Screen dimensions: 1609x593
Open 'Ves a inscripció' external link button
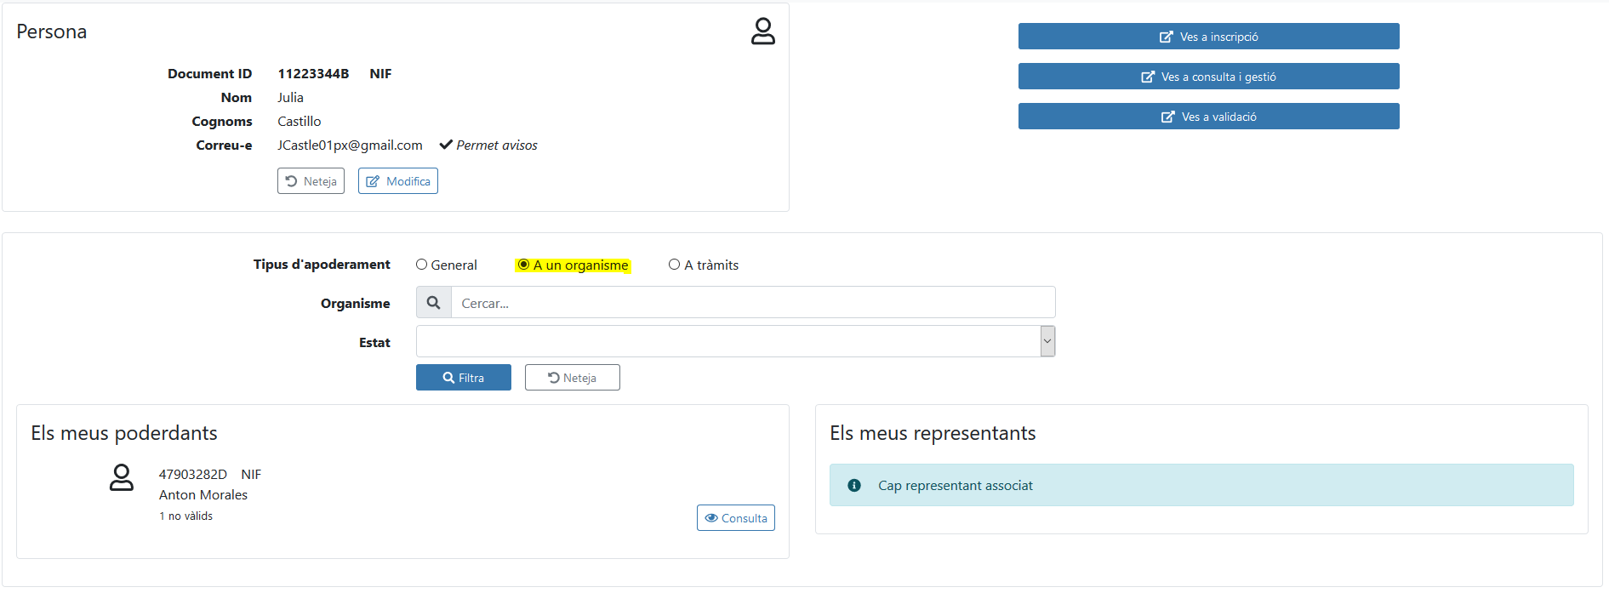(x=1207, y=37)
